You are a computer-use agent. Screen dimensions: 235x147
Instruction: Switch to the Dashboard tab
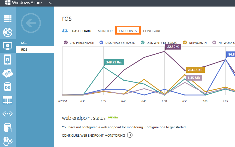[x=82, y=31]
